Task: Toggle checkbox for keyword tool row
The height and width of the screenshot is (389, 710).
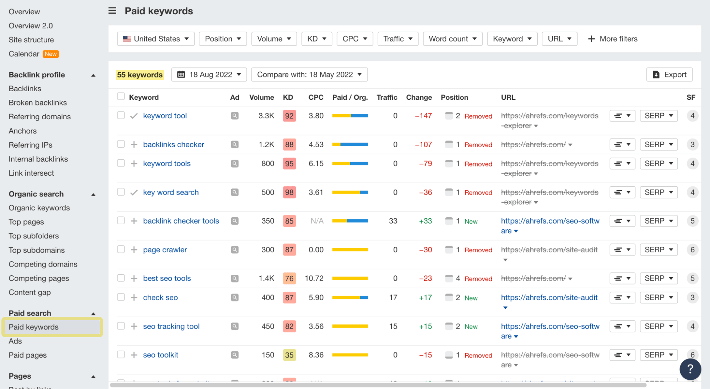Action: [121, 115]
